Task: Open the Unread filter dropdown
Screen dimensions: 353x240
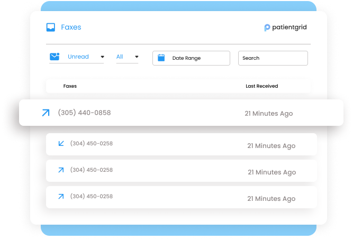Action: point(77,57)
